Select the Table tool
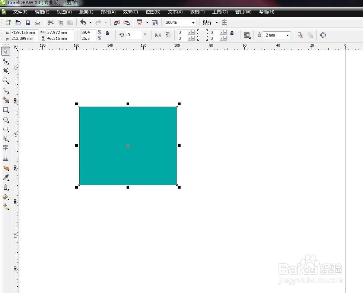Viewport: 363px width, 293px height. pyautogui.click(x=6, y=158)
